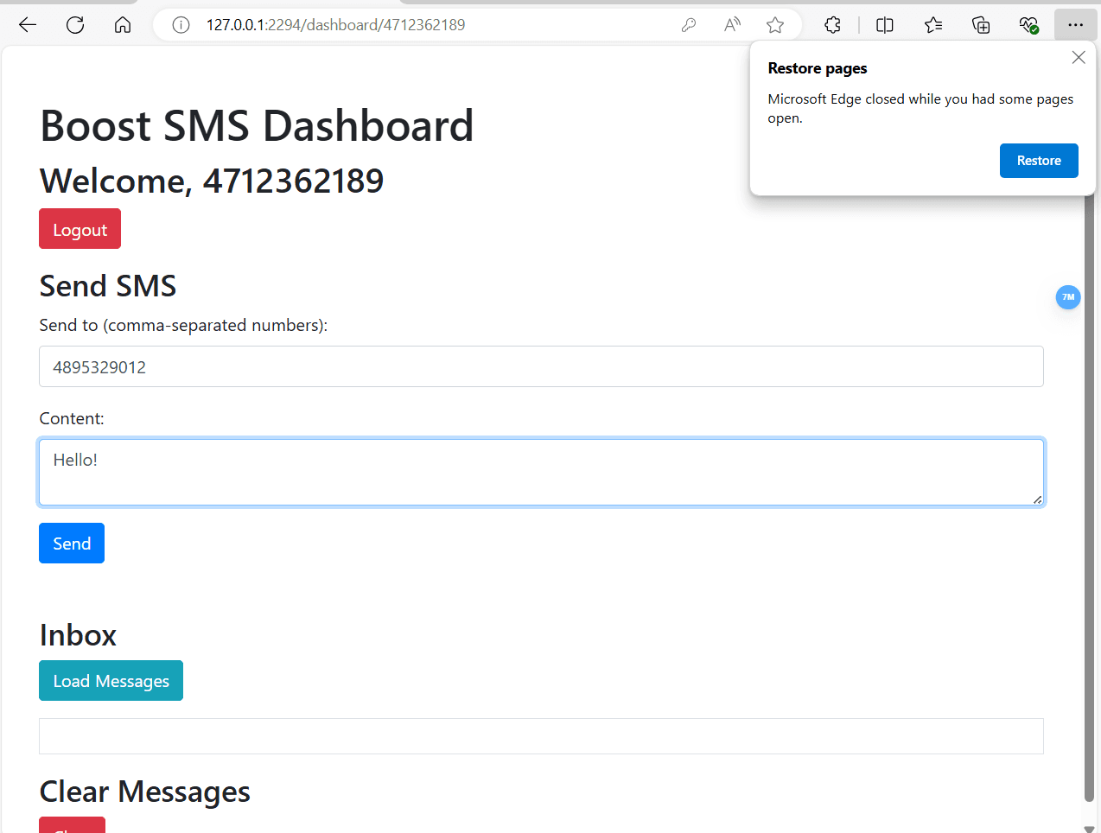Click the browser back arrow
This screenshot has width=1101, height=833.
tap(28, 25)
